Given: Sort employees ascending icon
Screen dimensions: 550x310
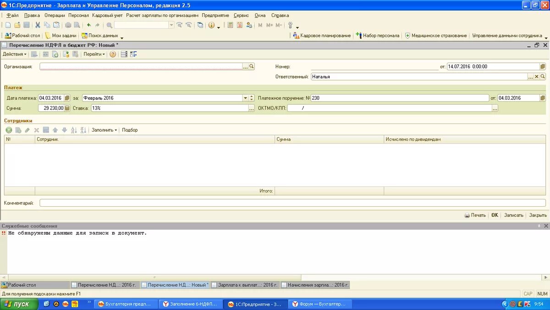Looking at the screenshot, I should [74, 130].
